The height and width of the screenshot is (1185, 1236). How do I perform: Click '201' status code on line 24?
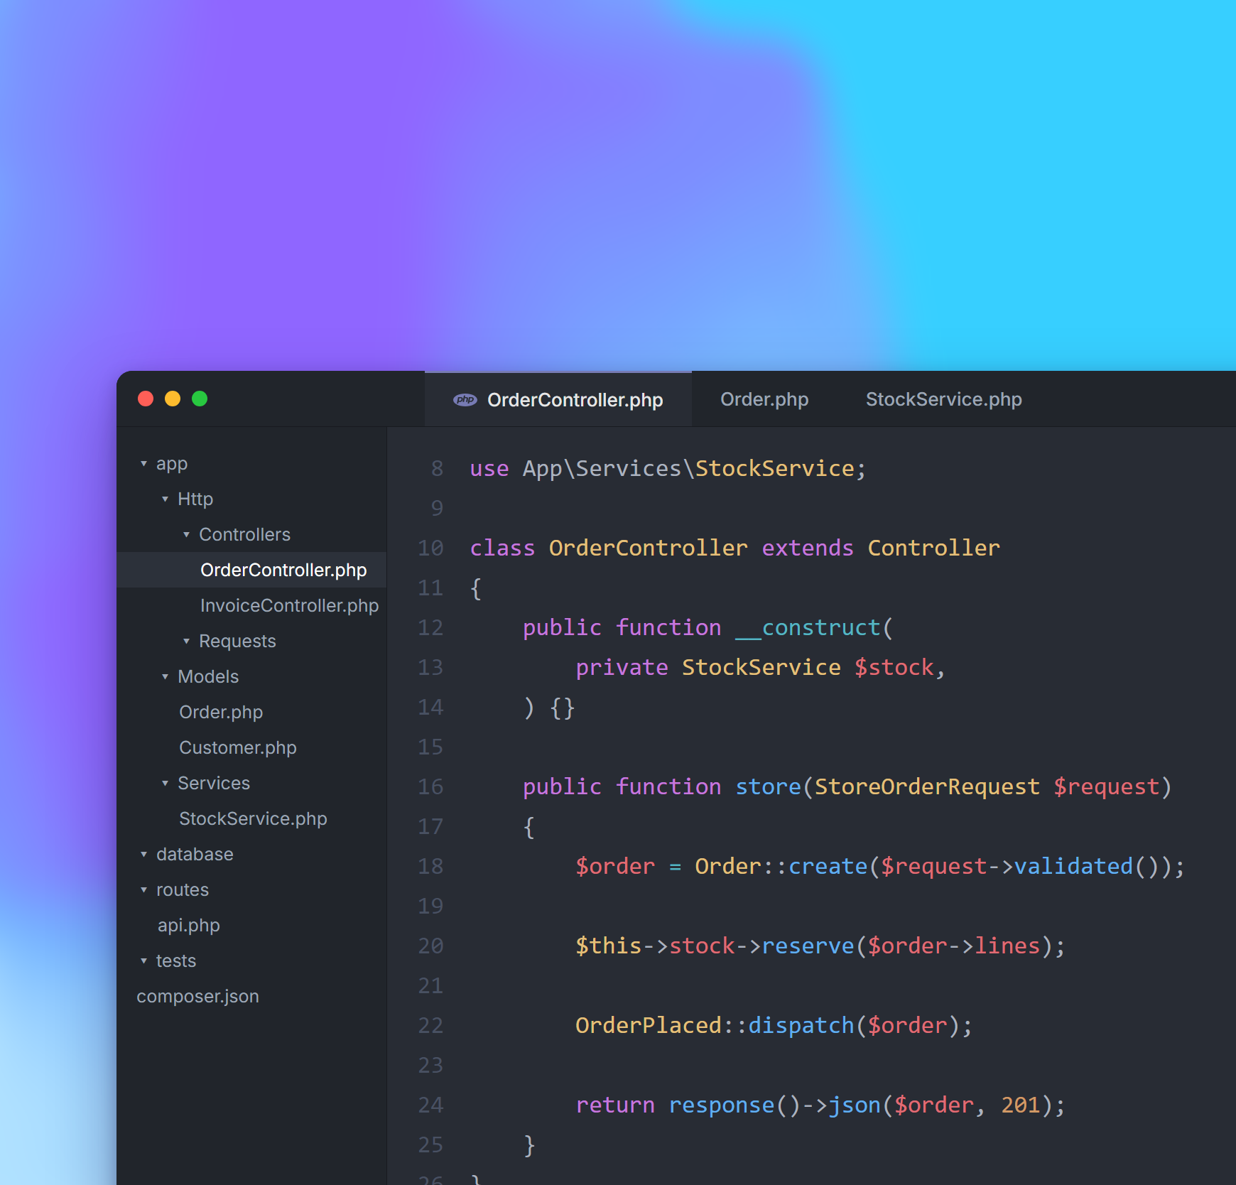[1021, 1105]
